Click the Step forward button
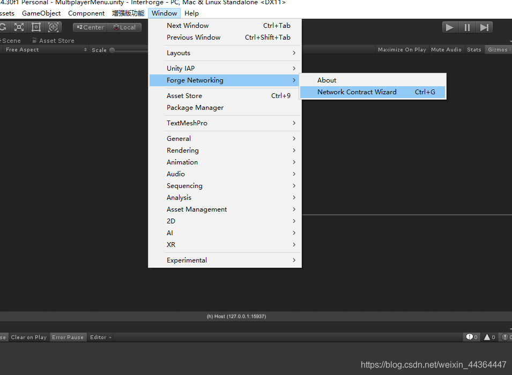 (484, 27)
